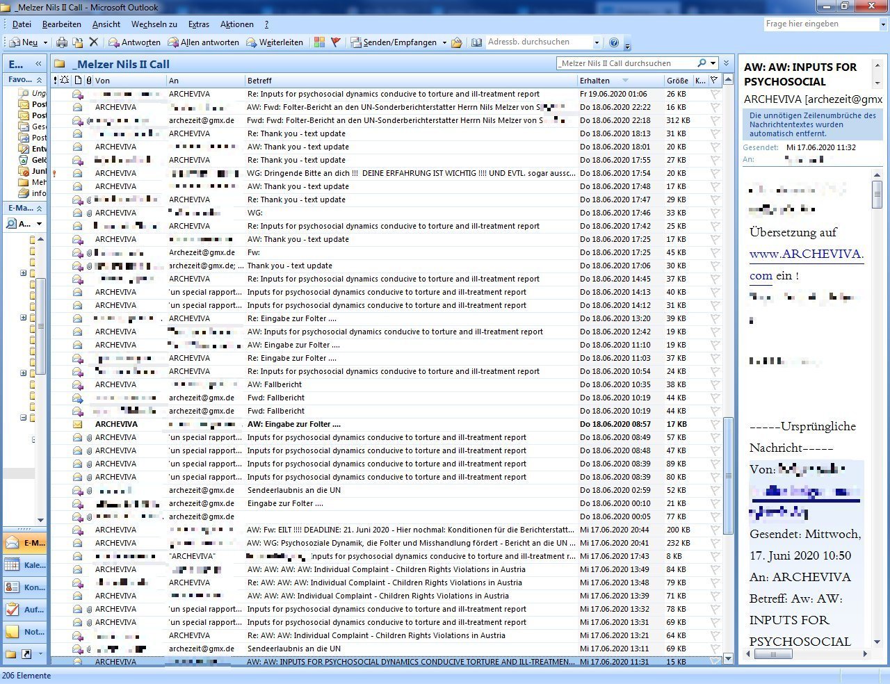This screenshot has width=890, height=684.
Task: Click the magnifier icon in folder search box
Action: 702,63
